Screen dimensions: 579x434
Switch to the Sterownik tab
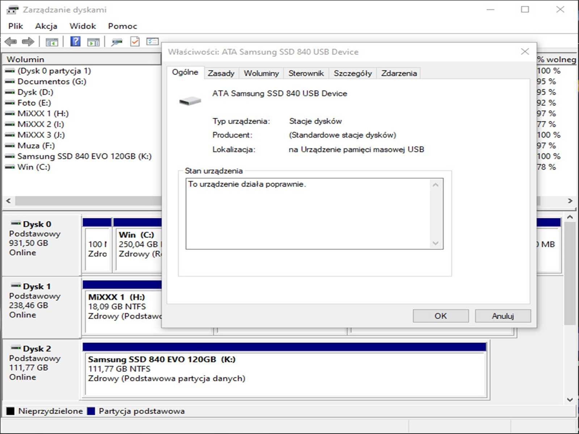pyautogui.click(x=306, y=73)
